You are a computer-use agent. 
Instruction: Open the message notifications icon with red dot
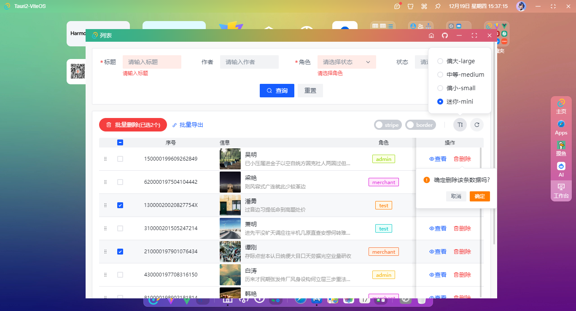(397, 6)
